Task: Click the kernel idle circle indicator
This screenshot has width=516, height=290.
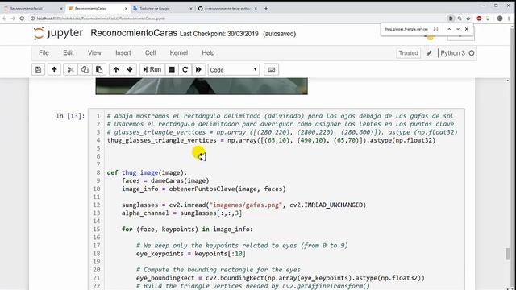Action: 472,53
